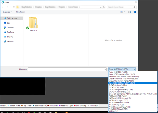
Task: Expand the File name history dropdown
Action: pos(105,69)
